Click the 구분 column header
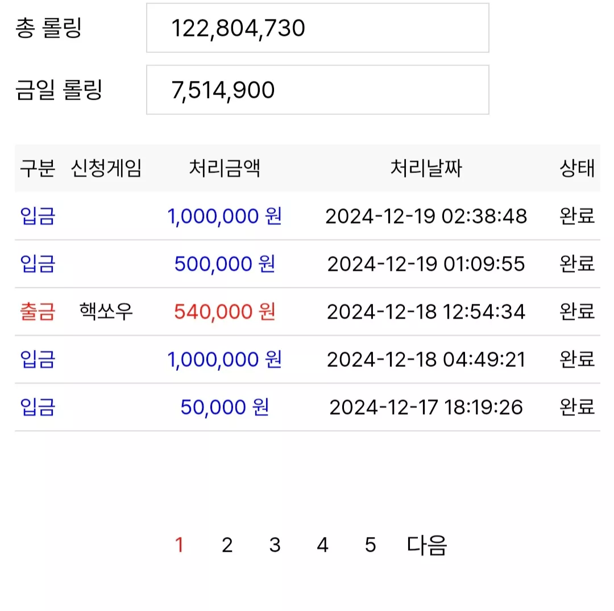The image size is (614, 611). (38, 168)
